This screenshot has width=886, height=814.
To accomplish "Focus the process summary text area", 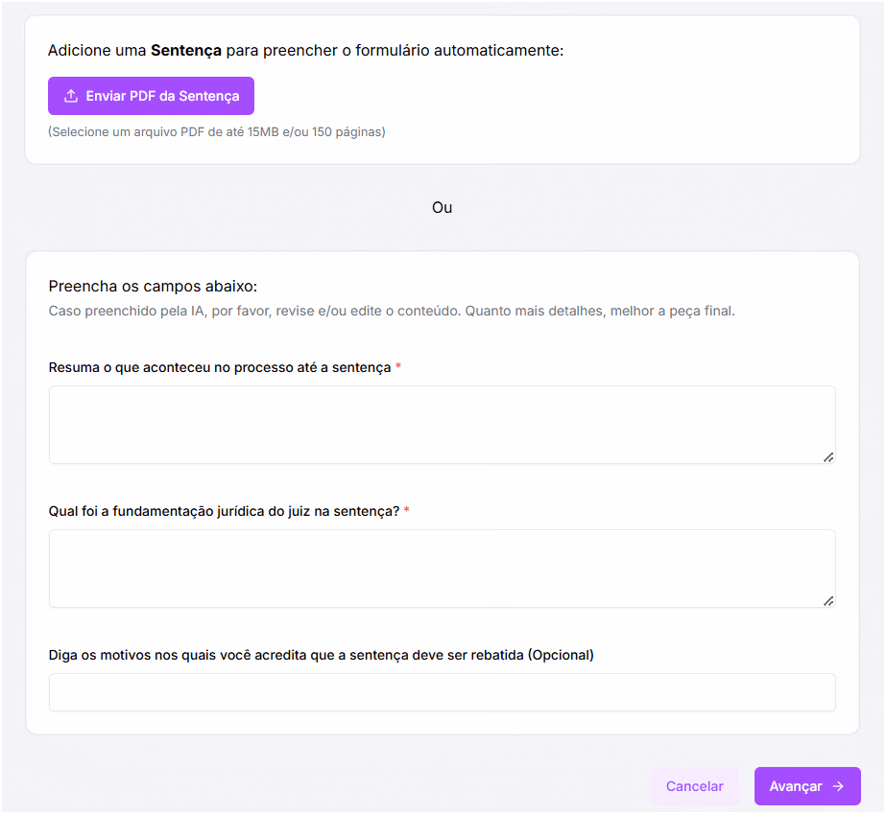I will pos(442,425).
